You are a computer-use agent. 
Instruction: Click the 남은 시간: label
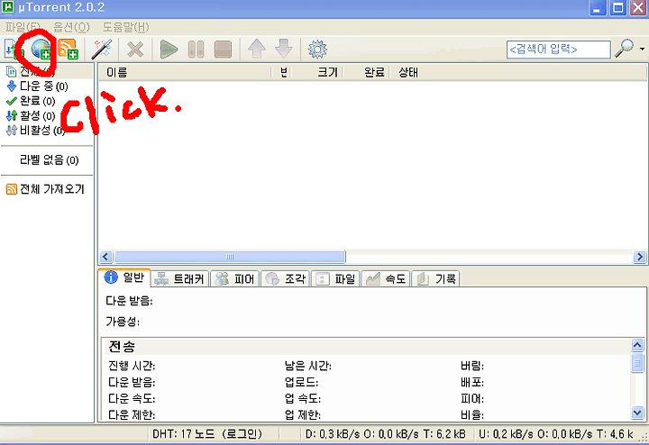point(308,366)
